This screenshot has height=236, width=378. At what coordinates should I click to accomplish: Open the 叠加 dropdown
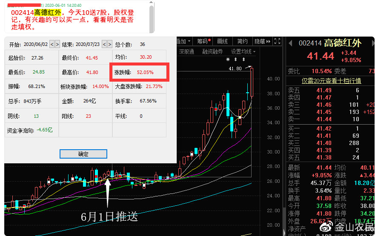point(184,41)
